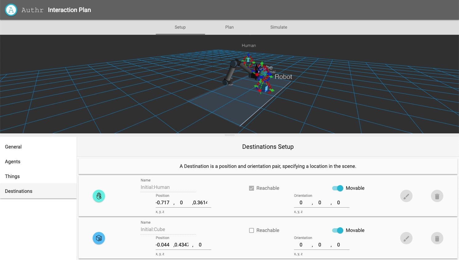Click the Initial:Cube name field
Viewport: 459px width, 260px height.
point(168,230)
